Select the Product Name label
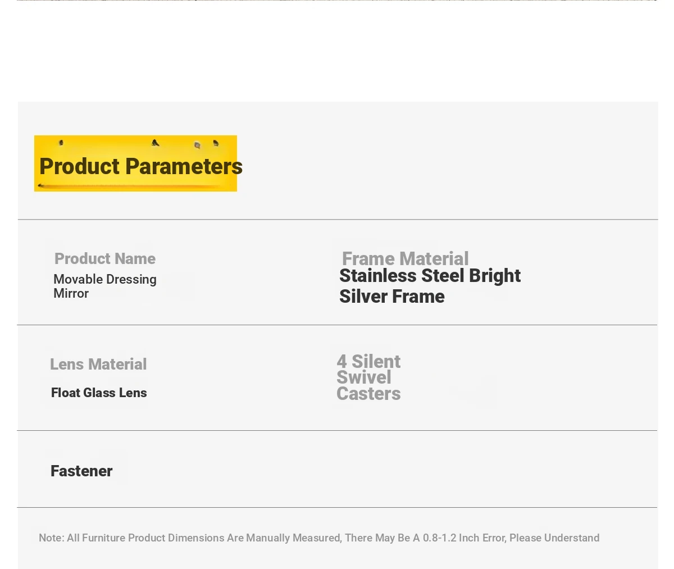Image resolution: width=674 pixels, height=569 pixels. (x=105, y=258)
